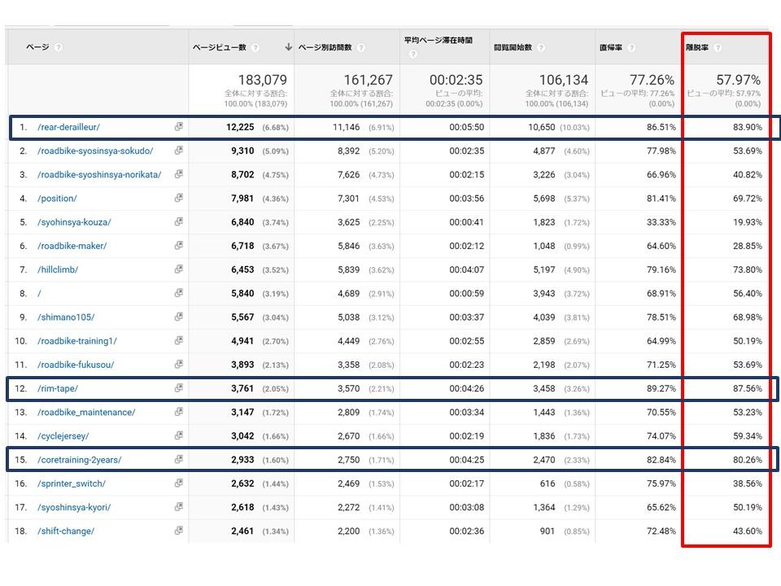Open external link icon for /roadbike-fukusou/
Screen dimensions: 781x586
[178, 365]
